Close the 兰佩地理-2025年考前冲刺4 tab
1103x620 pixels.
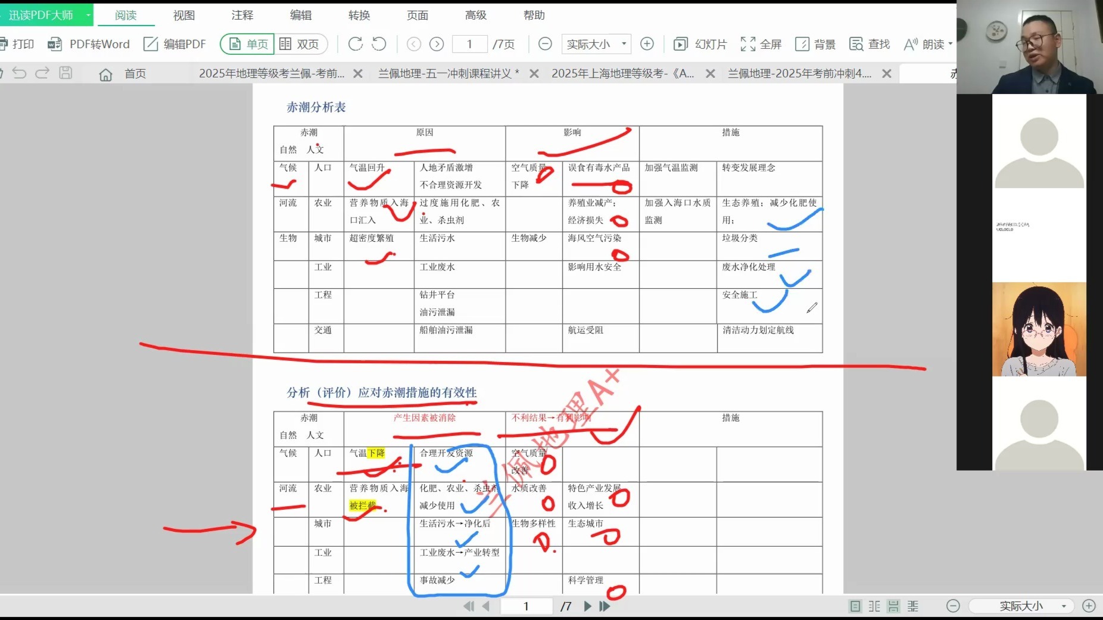(887, 74)
